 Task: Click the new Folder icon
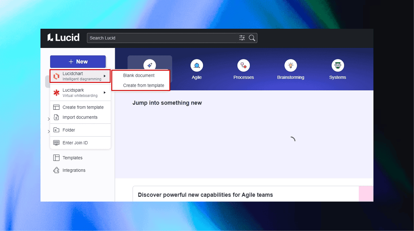(x=56, y=130)
